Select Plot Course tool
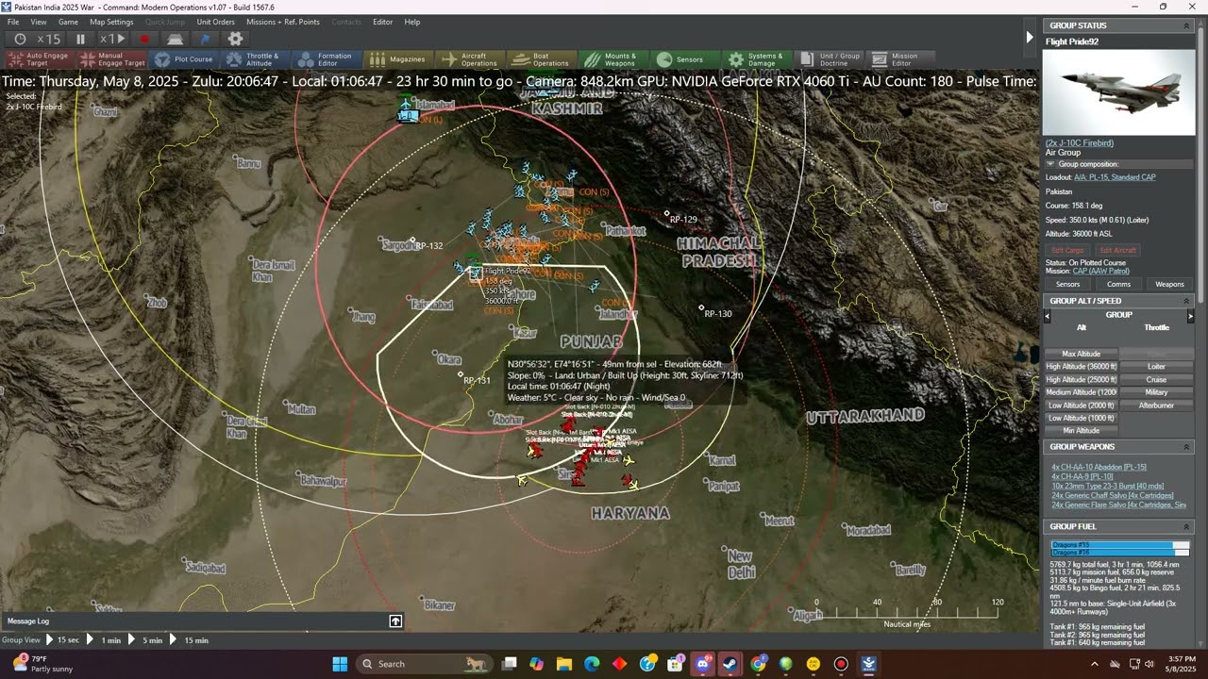Image resolution: width=1208 pixels, height=679 pixels. [184, 59]
